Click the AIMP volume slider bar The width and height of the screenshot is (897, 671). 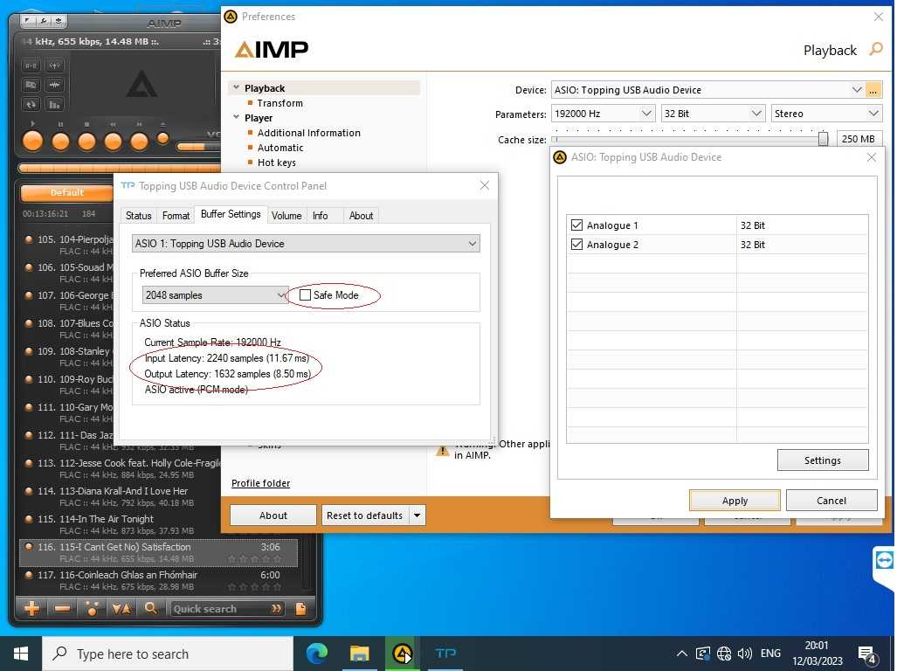(198, 147)
